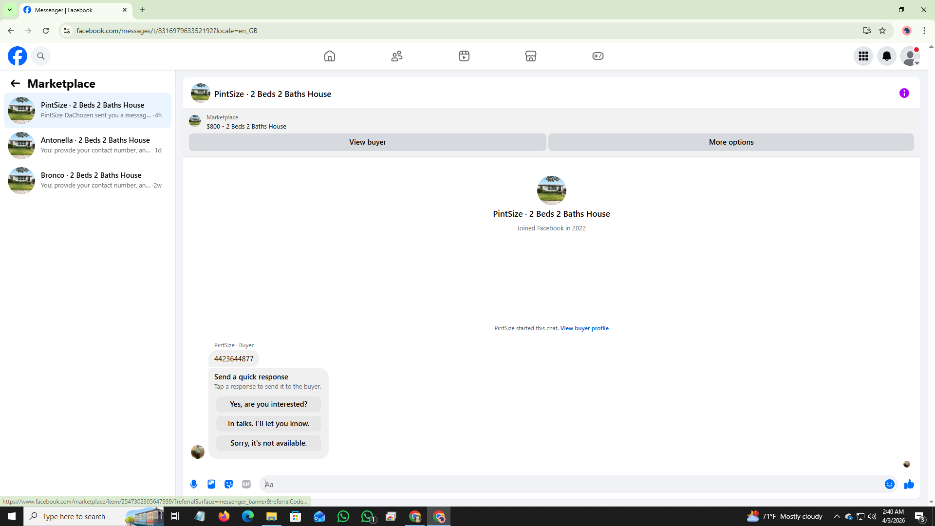Open a new browser tab

(x=142, y=10)
